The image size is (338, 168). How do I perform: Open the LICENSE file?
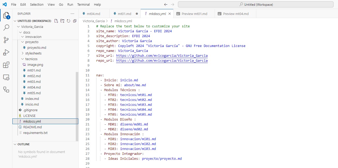tap(29, 116)
